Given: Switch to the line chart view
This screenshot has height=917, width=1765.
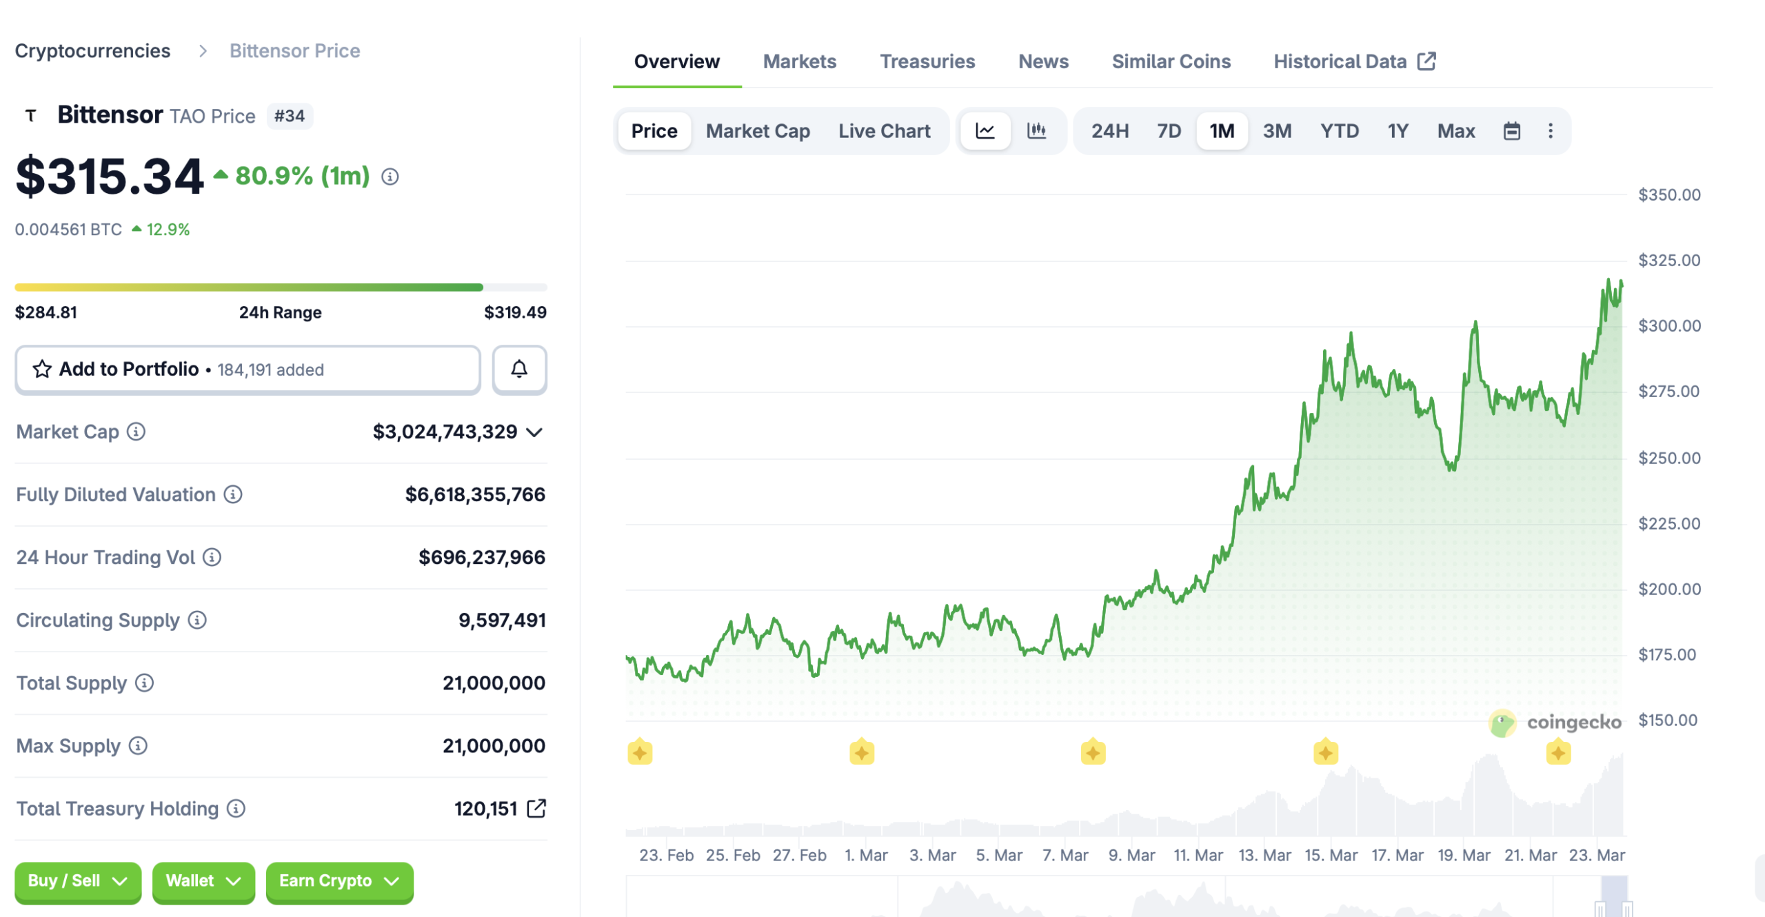Looking at the screenshot, I should [985, 130].
